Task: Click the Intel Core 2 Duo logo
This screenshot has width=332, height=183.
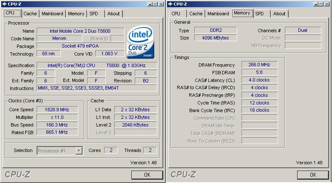Action: [x=140, y=42]
